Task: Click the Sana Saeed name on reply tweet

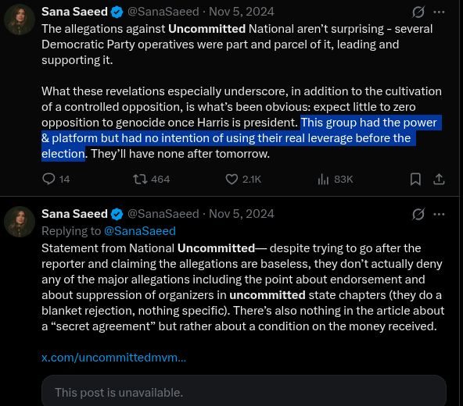Action: [x=74, y=214]
